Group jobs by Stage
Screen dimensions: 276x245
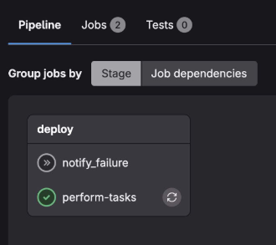(x=116, y=74)
